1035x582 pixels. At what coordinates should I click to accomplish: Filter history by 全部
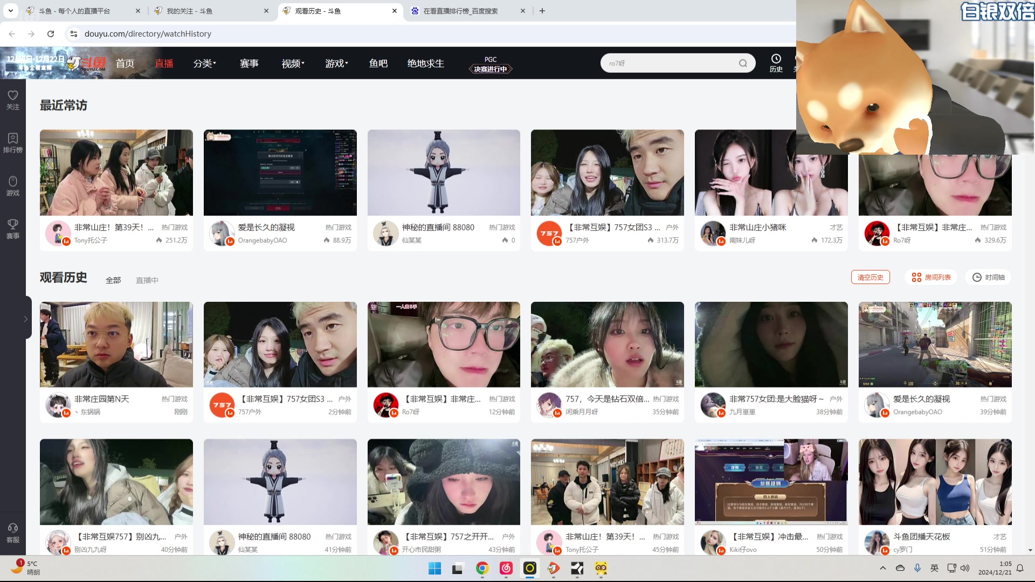[x=113, y=280]
